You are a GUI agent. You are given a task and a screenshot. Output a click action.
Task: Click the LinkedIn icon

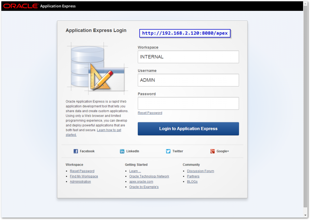pyautogui.click(x=122, y=151)
